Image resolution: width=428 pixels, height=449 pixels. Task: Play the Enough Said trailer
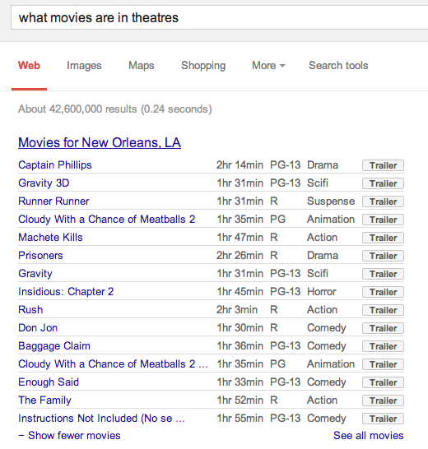point(383,382)
